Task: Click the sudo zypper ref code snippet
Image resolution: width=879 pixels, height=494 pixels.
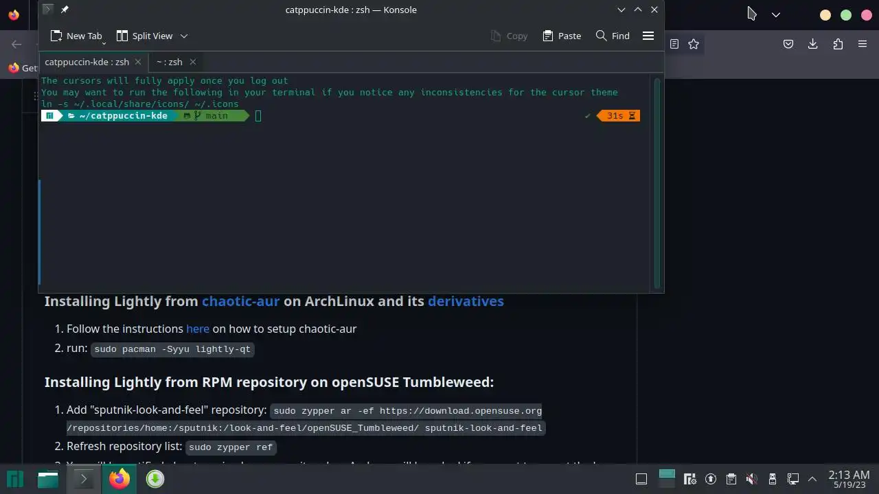Action: pyautogui.click(x=231, y=447)
